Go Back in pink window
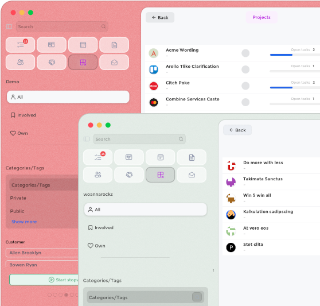The image size is (320, 306). pos(160,18)
